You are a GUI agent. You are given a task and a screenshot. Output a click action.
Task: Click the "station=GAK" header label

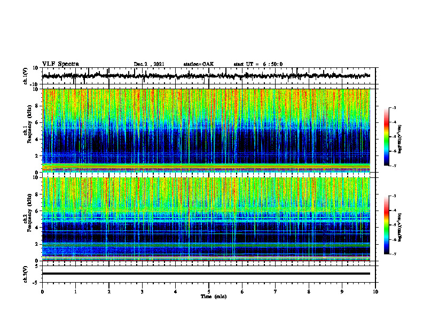point(199,64)
